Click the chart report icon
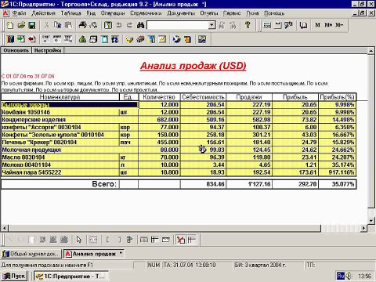The width and height of the screenshot is (376, 282). [x=162, y=39]
